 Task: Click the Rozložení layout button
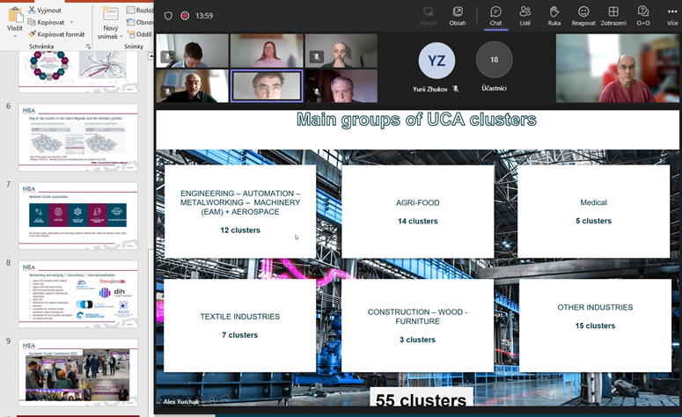[x=140, y=10]
